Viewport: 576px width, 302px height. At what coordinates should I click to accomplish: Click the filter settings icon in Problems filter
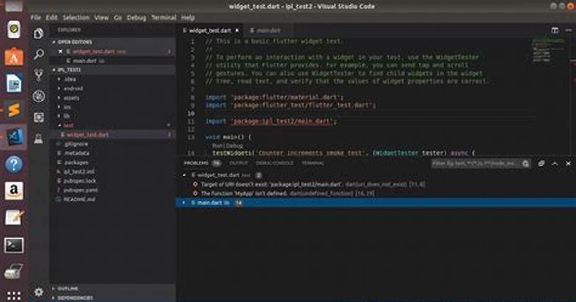point(526,164)
